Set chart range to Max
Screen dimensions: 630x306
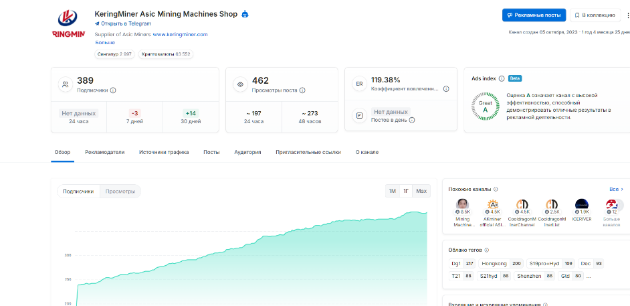[x=421, y=191]
